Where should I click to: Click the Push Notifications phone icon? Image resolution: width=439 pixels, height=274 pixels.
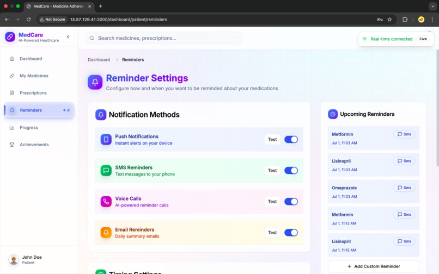[x=106, y=140]
